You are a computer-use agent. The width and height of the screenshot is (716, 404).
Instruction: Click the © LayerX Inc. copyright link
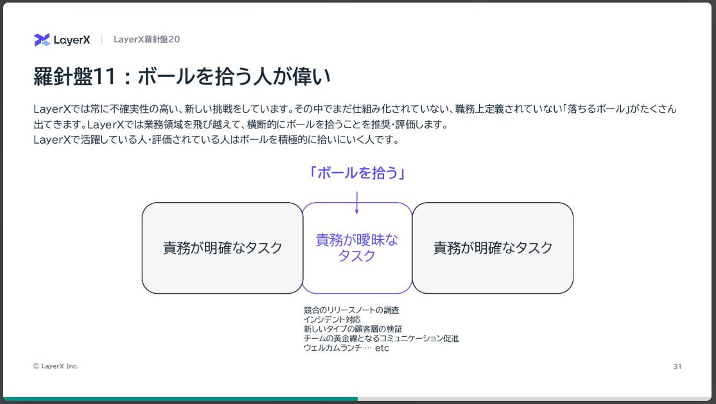[55, 366]
